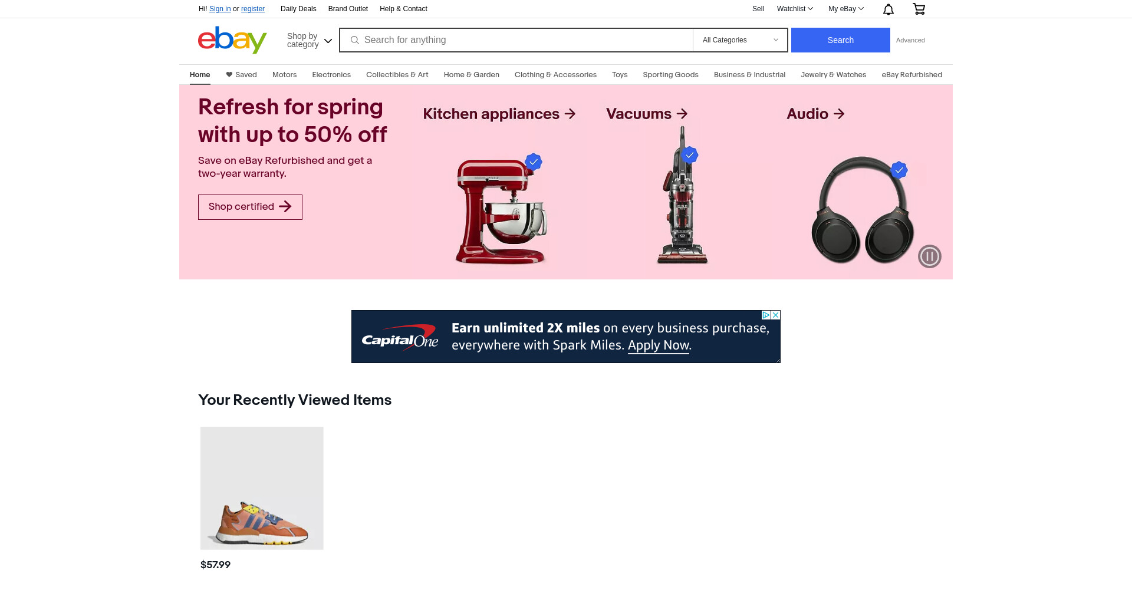Screen dimensions: 1132x613
Task: Open the heart Saved tab
Action: [x=241, y=75]
